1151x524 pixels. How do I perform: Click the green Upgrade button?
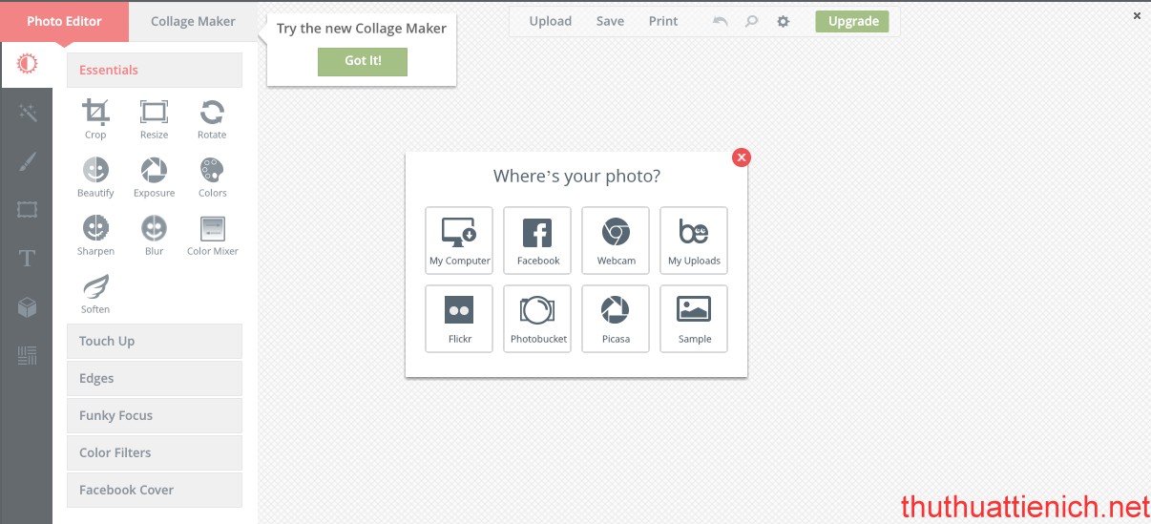click(x=851, y=21)
